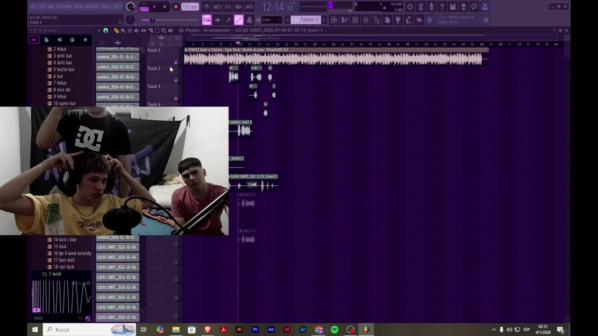Toggle PAT/SONG mode switch
The width and height of the screenshot is (598, 336).
tap(144, 7)
